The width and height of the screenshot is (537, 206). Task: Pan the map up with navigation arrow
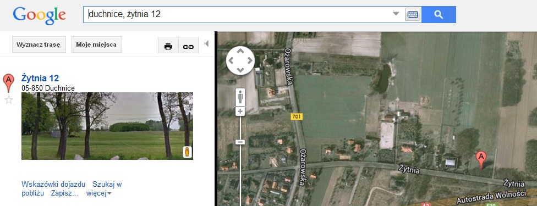[240, 51]
